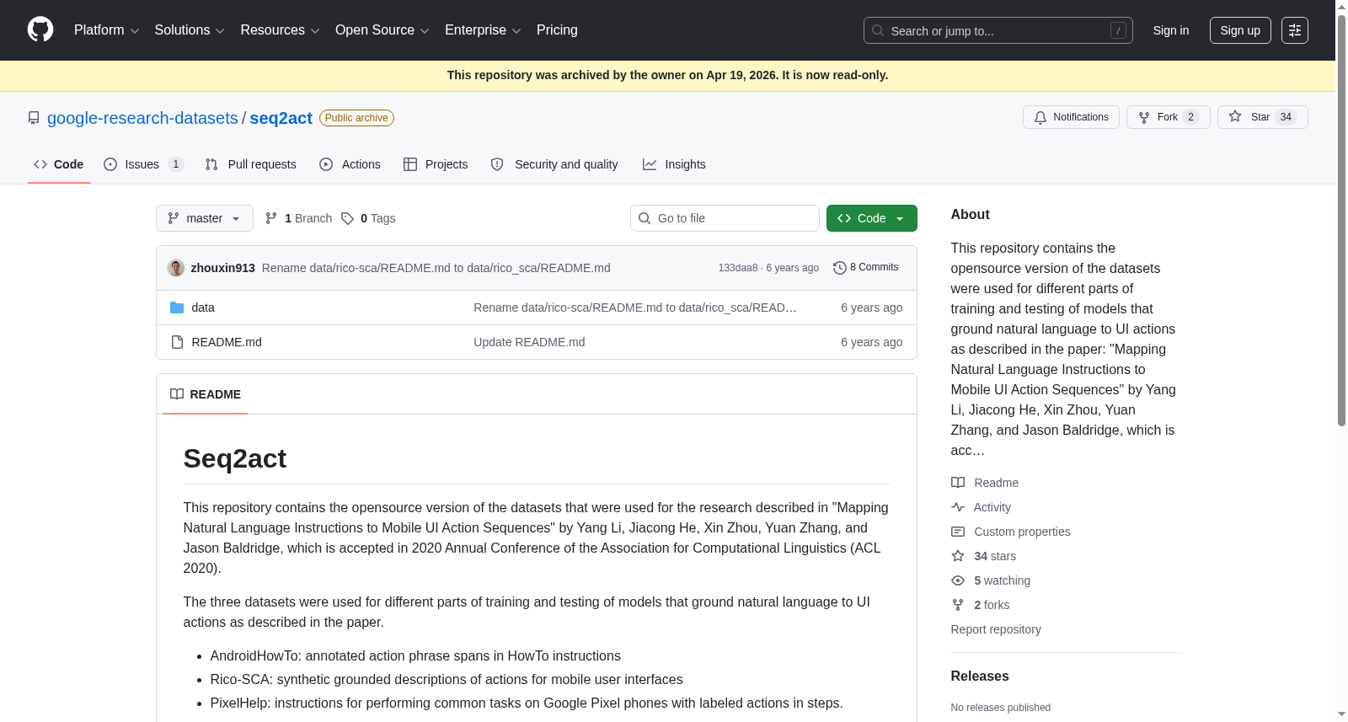
Task: Open the master branch selector dropdown
Action: [x=205, y=218]
